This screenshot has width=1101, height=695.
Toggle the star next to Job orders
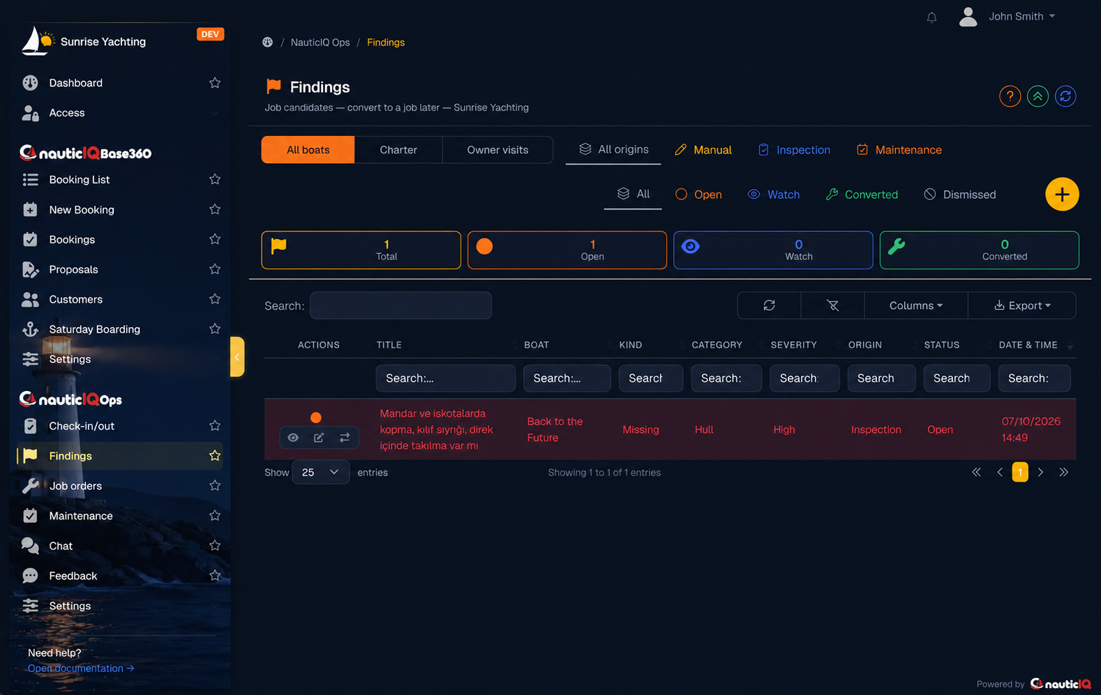click(215, 486)
